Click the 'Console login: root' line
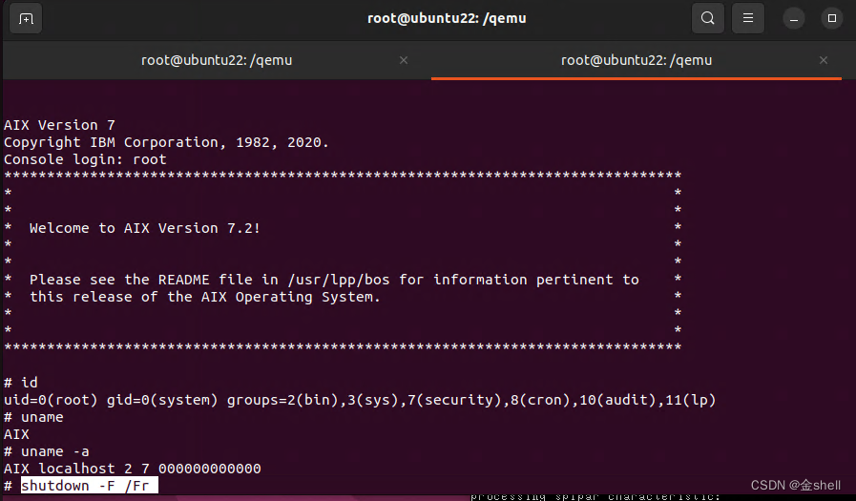This screenshot has height=501, width=856. 85,159
